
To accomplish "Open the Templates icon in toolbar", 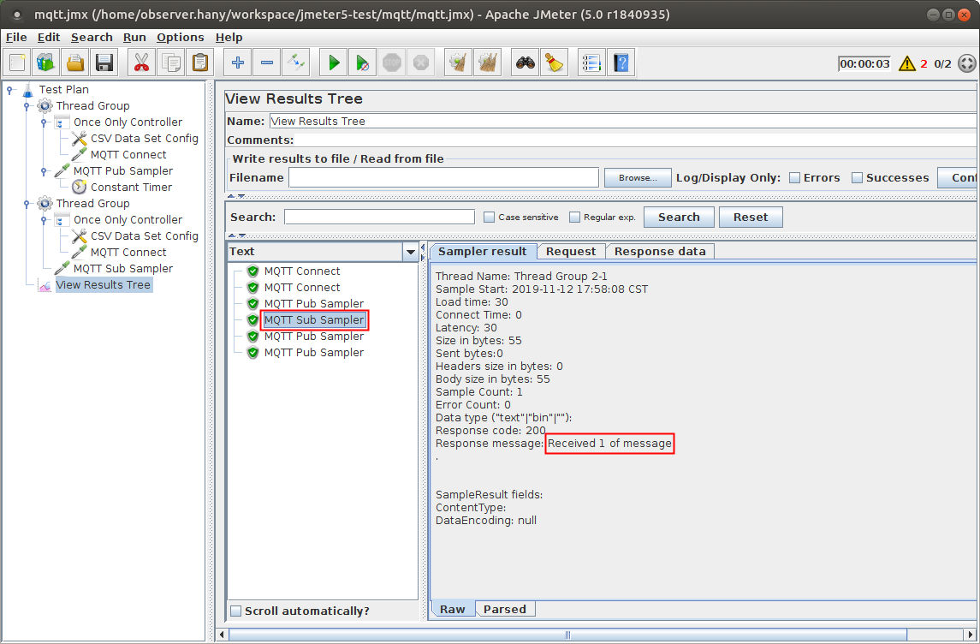I will [x=45, y=63].
